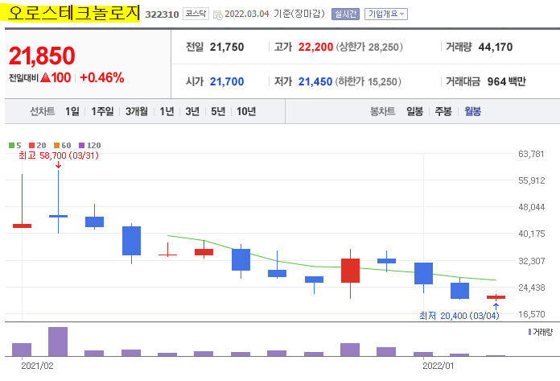
Task: Click the 63,781 price axis label
Action: (531, 154)
